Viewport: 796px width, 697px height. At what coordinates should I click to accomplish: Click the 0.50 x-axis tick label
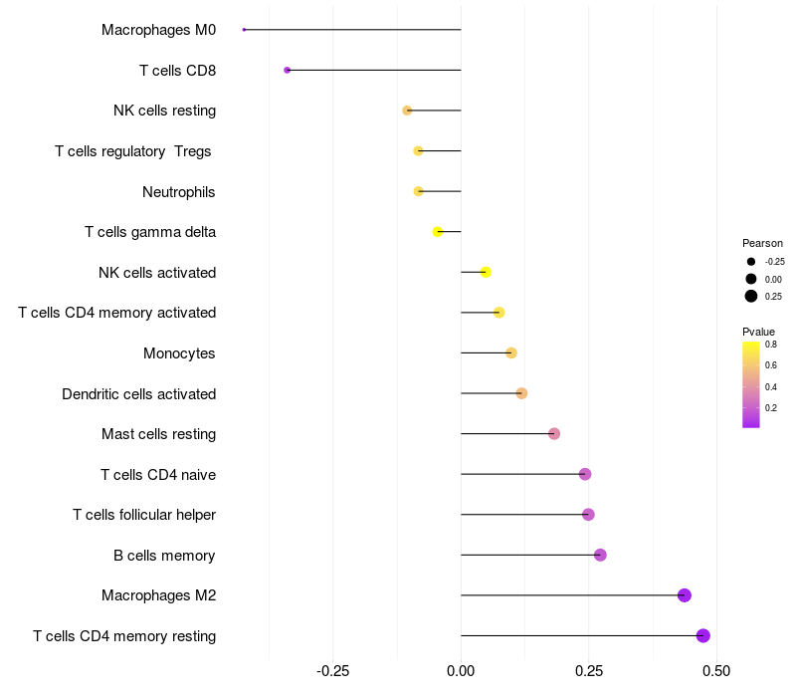coord(715,670)
